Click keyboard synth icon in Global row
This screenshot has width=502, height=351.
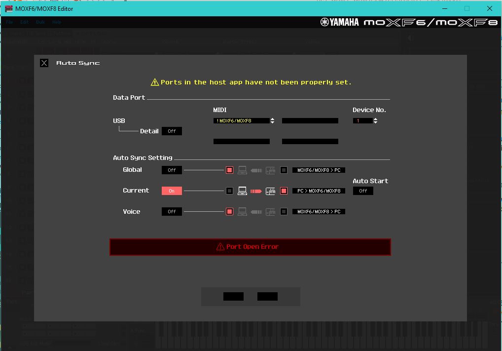[x=271, y=170]
